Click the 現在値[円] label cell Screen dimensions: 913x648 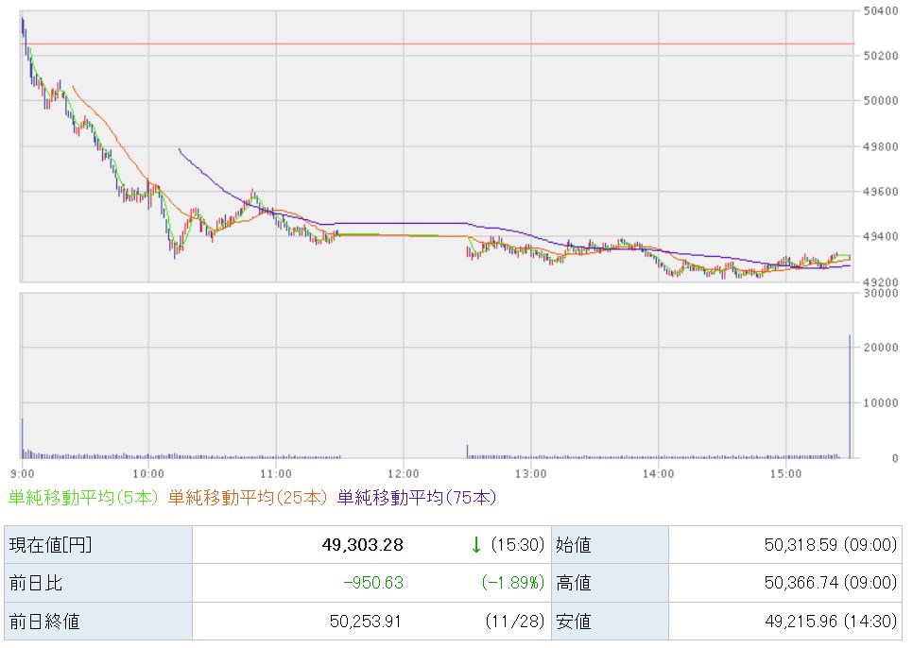tap(51, 545)
